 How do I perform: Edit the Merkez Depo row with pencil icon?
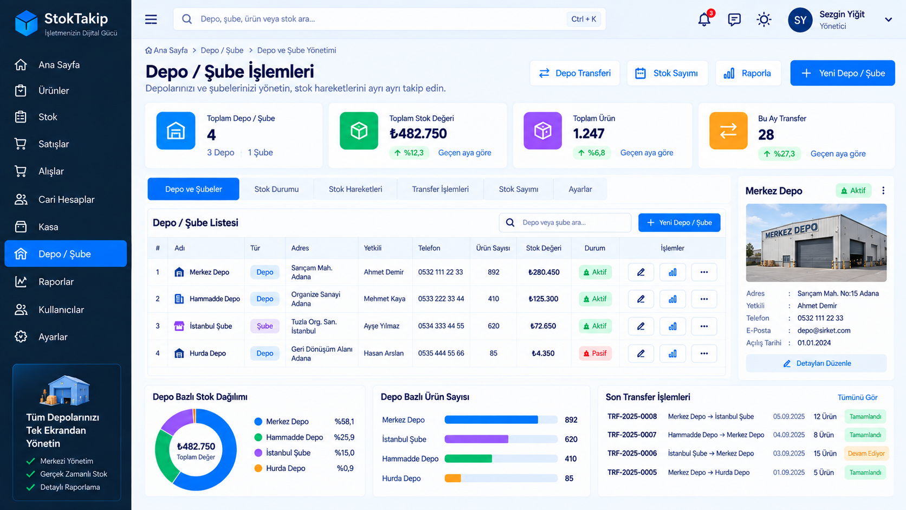click(x=641, y=272)
